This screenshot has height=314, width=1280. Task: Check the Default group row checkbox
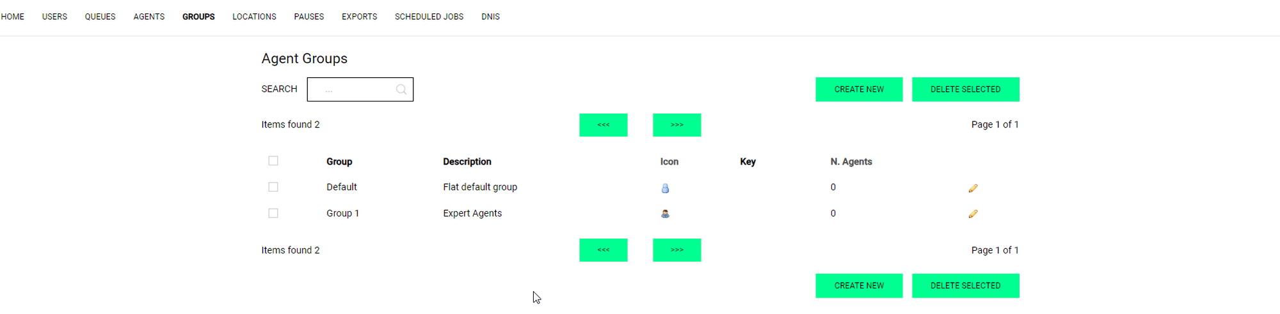coord(273,187)
